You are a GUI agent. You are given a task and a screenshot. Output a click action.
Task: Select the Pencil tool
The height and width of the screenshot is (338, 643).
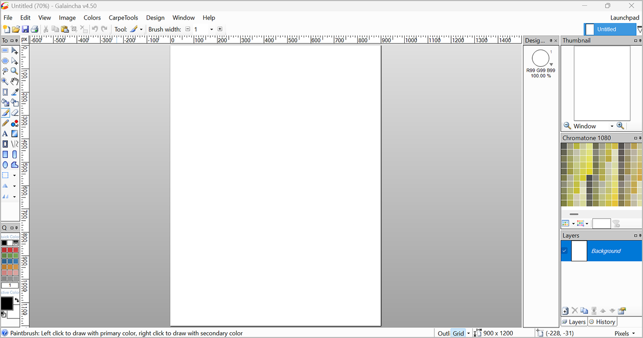tap(5, 123)
